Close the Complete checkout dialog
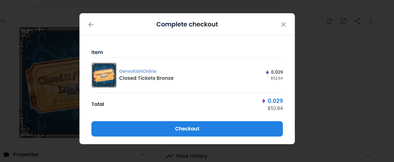The height and width of the screenshot is (162, 394). point(283,25)
